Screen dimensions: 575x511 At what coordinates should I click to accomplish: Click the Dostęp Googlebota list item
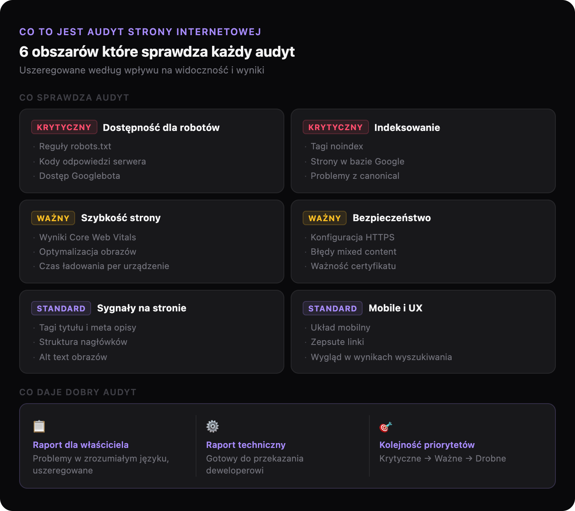pyautogui.click(x=79, y=176)
